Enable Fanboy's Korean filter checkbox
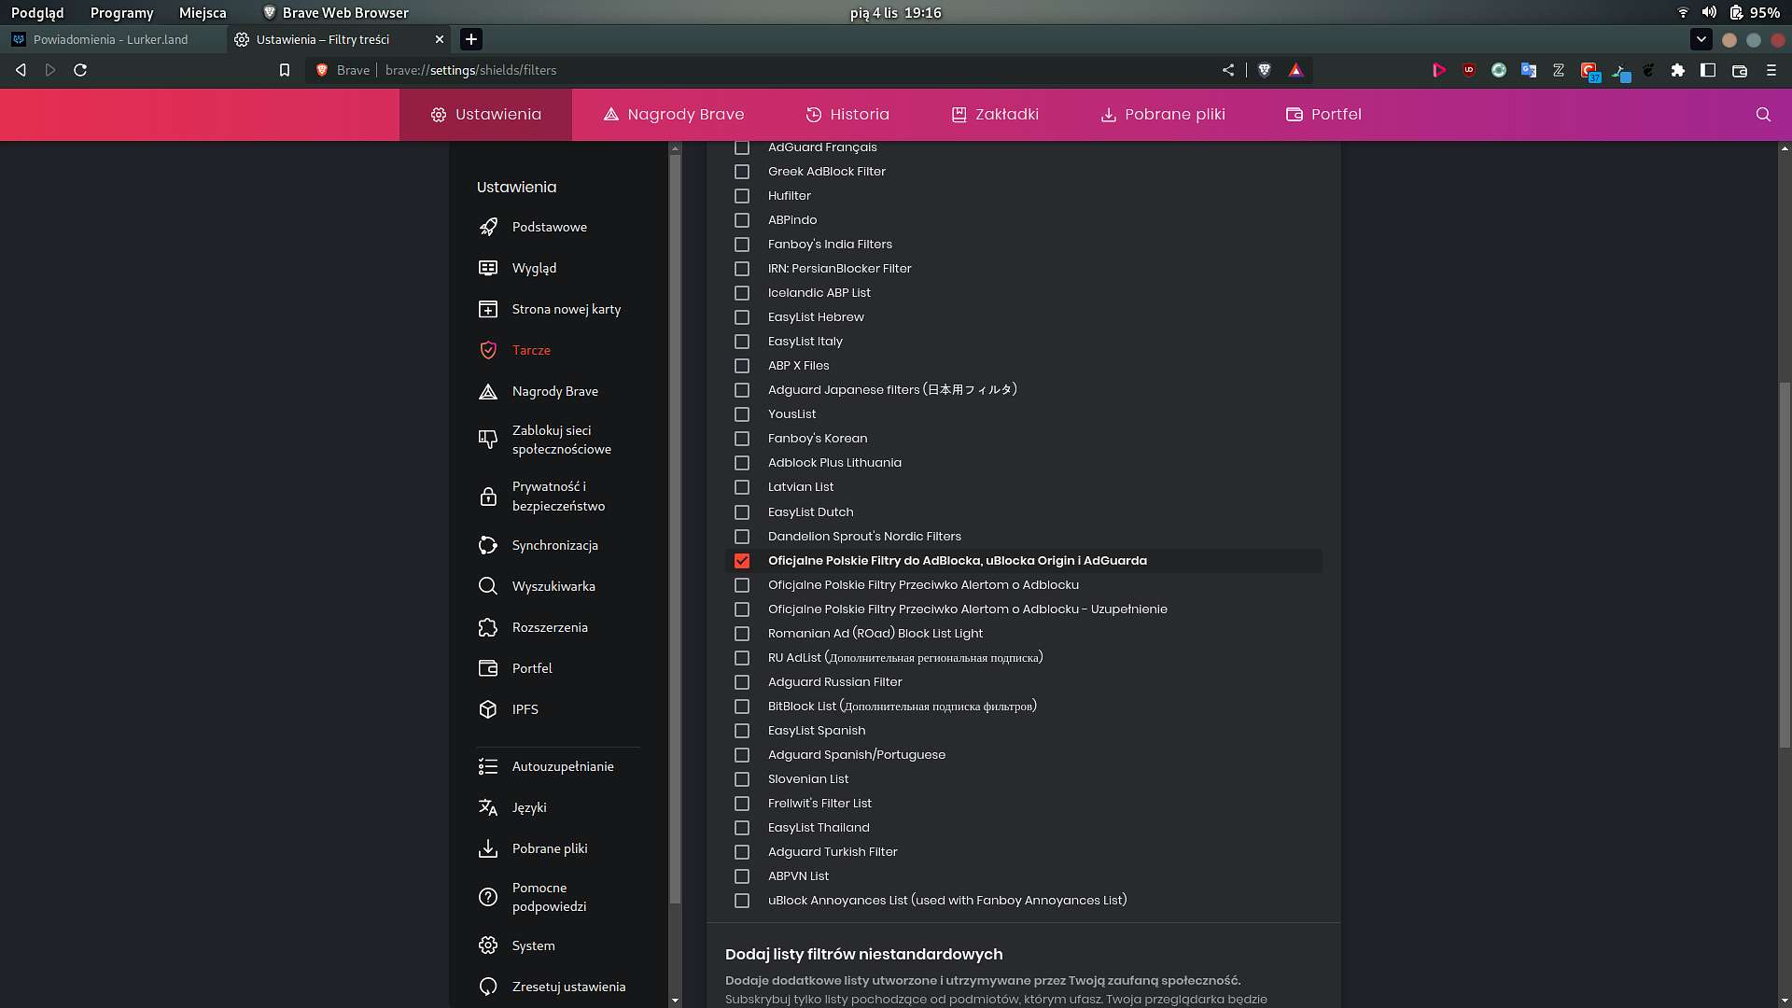This screenshot has height=1008, width=1792. click(742, 439)
